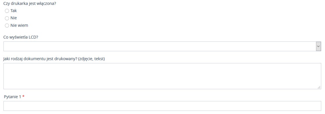This screenshot has height=114, width=325.
Task: Click the 'Nie wiem' label text
Action: click(x=19, y=25)
